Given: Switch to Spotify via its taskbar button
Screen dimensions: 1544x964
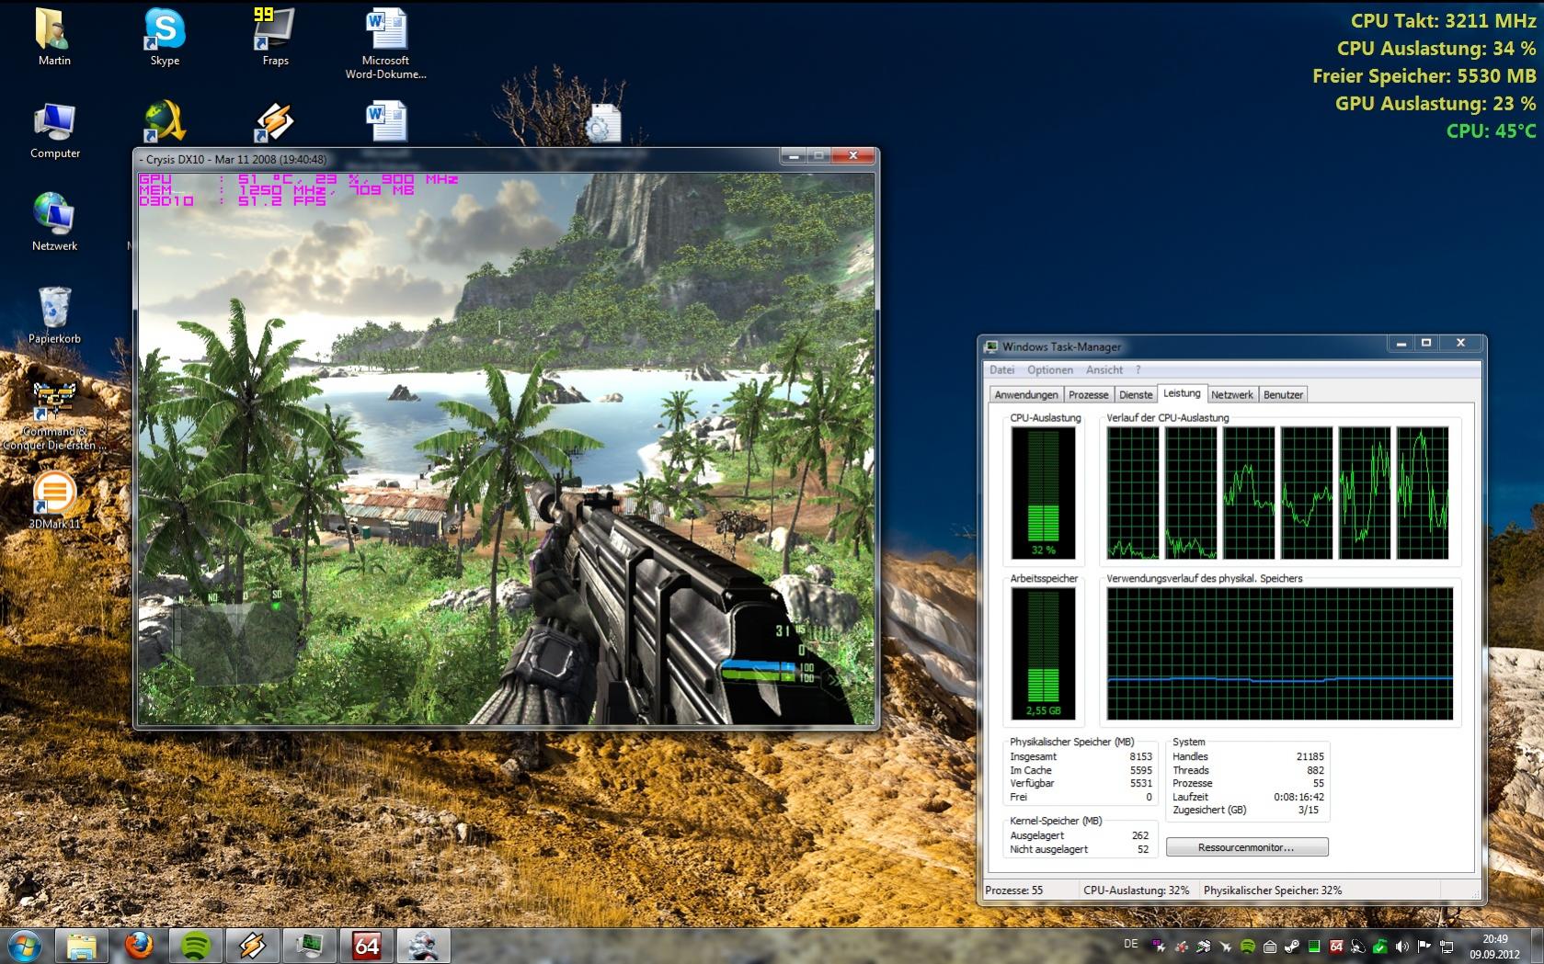Looking at the screenshot, I should pos(196,946).
